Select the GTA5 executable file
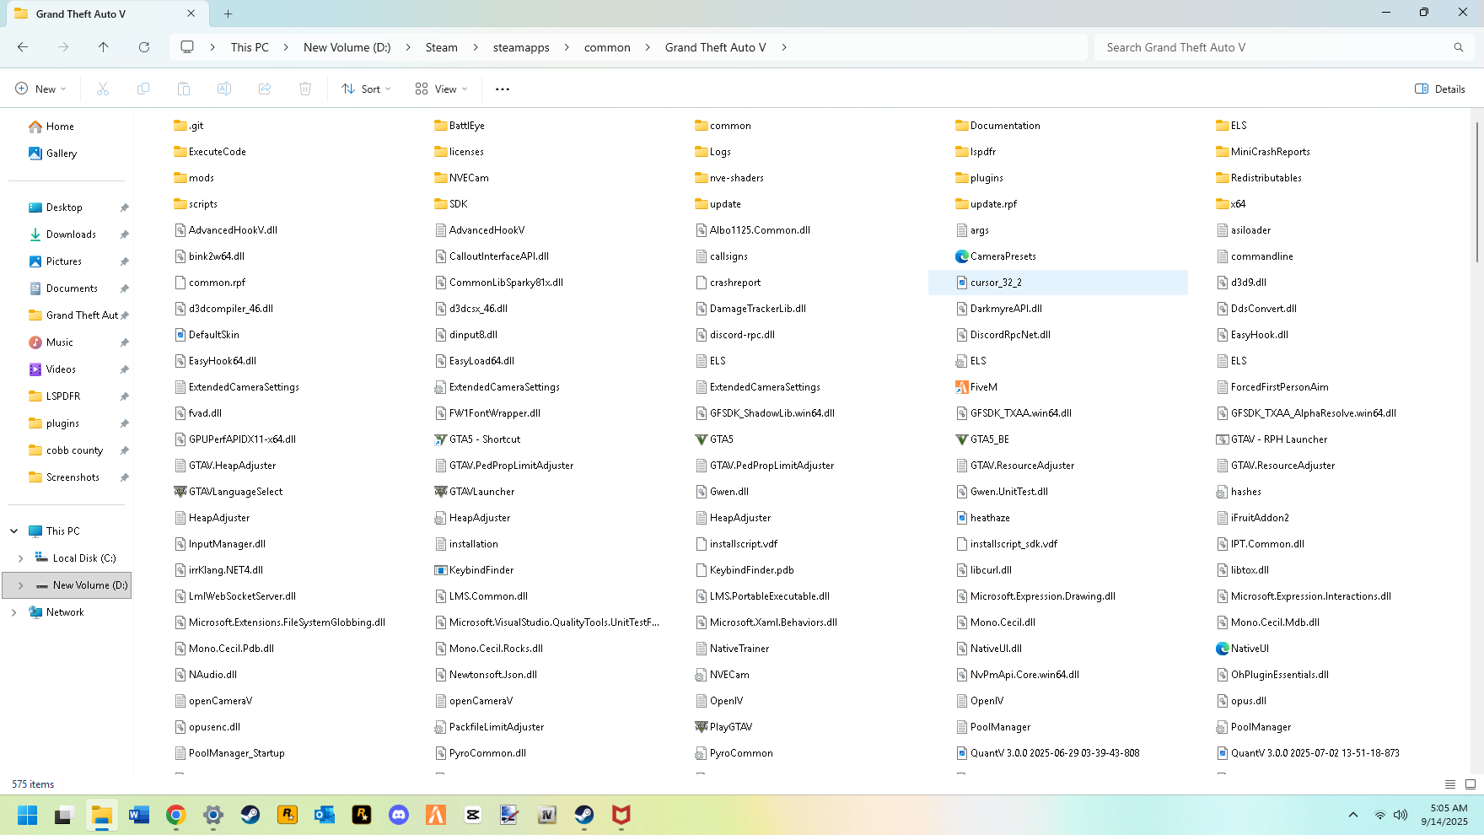This screenshot has height=835, width=1484. coord(714,439)
